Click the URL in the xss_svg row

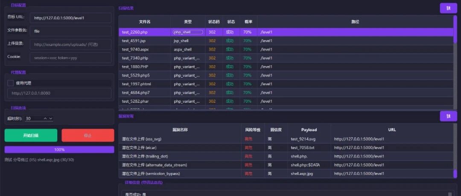tap(359, 139)
